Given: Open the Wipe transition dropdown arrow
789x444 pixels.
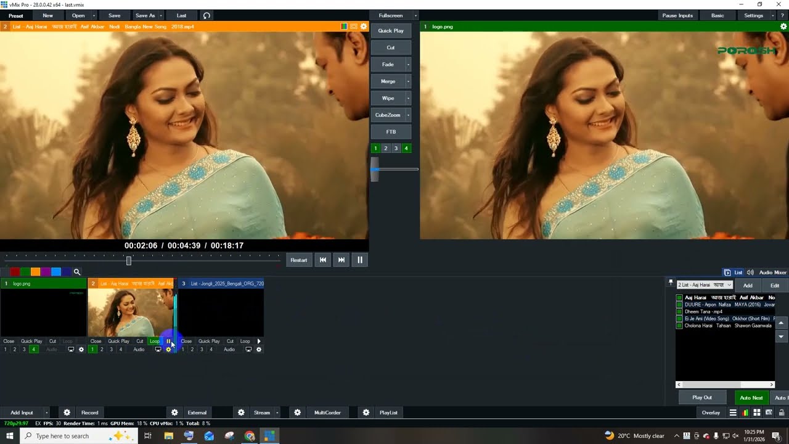Looking at the screenshot, I should click(408, 98).
